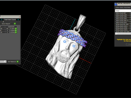Select the White Gold 10KW metal row
Image resolution: width=131 pixels, height=98 pixels.
(x=123, y=28)
